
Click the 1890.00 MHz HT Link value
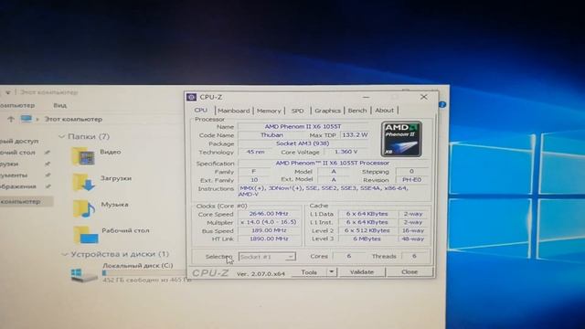coord(269,239)
